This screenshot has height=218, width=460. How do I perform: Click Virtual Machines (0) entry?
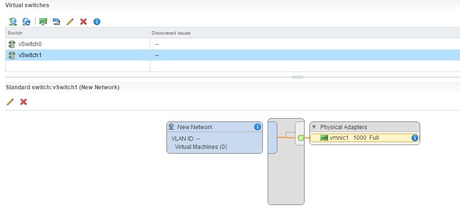pos(201,146)
